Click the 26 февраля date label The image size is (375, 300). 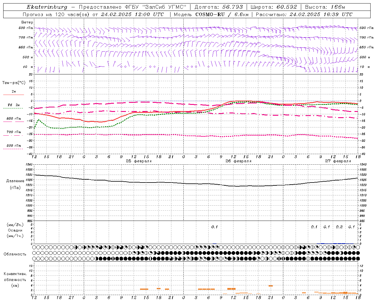pos(238,161)
